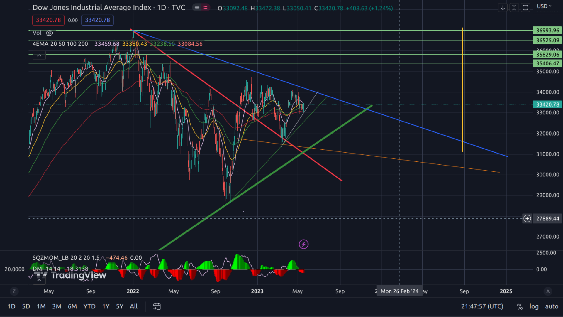Toggle the auto scale mode
The image size is (563, 317).
[x=552, y=306]
